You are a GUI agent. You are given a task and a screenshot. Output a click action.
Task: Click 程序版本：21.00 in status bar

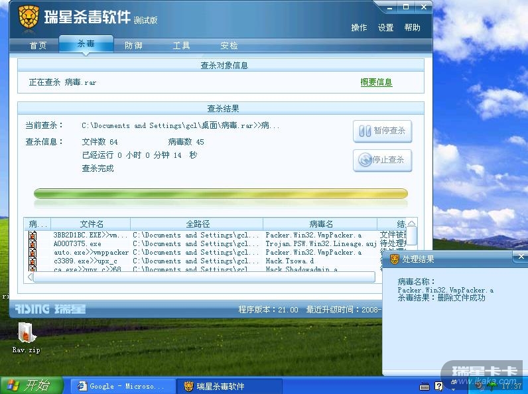click(269, 310)
